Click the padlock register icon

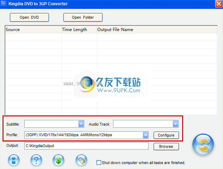pos(81,160)
